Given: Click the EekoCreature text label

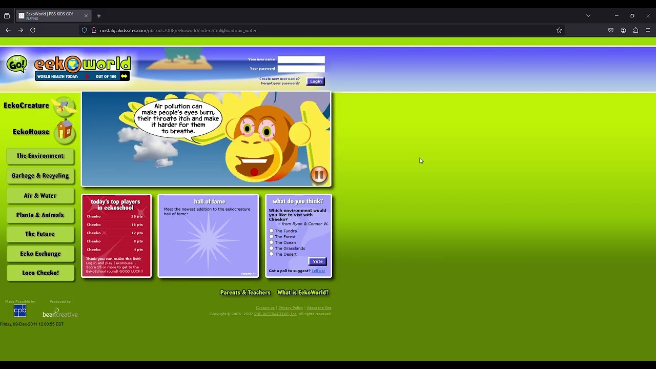Looking at the screenshot, I should click(27, 106).
